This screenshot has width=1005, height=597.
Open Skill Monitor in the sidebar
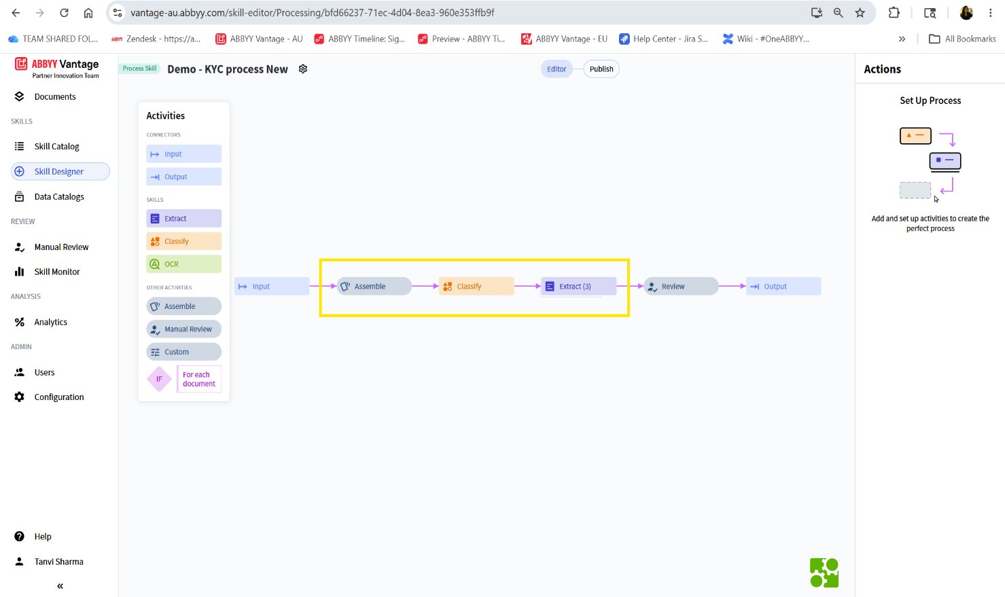point(57,272)
